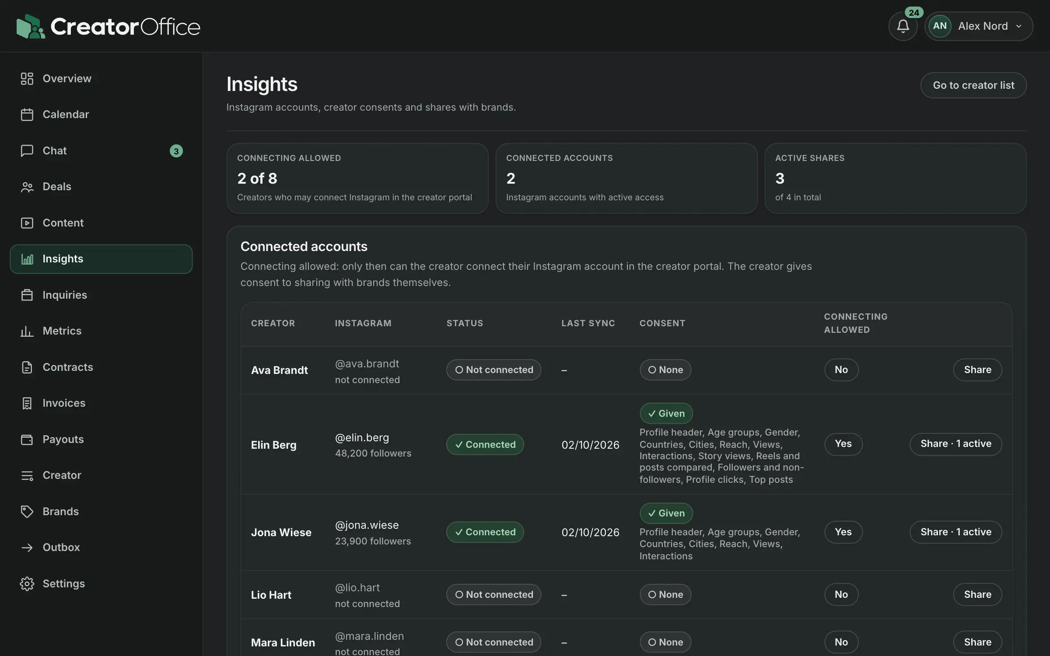Image resolution: width=1050 pixels, height=656 pixels.
Task: Open Settings in the sidebar
Action: coord(101,584)
